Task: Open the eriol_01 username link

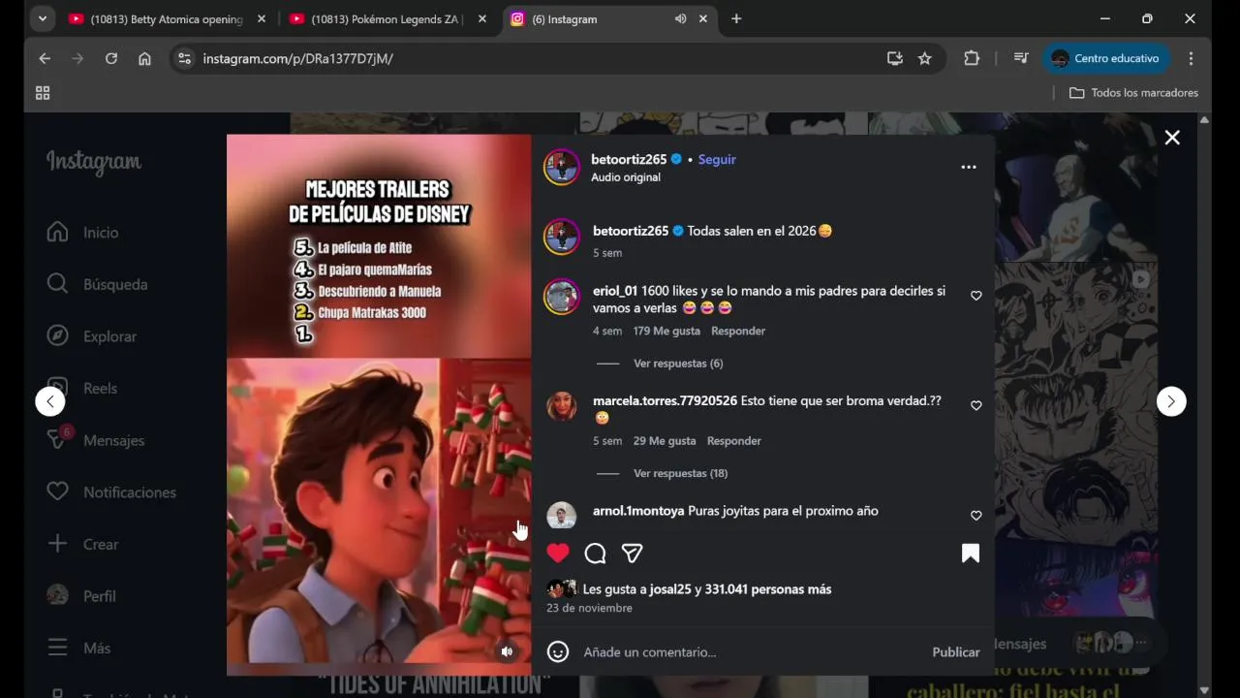Action: (615, 291)
